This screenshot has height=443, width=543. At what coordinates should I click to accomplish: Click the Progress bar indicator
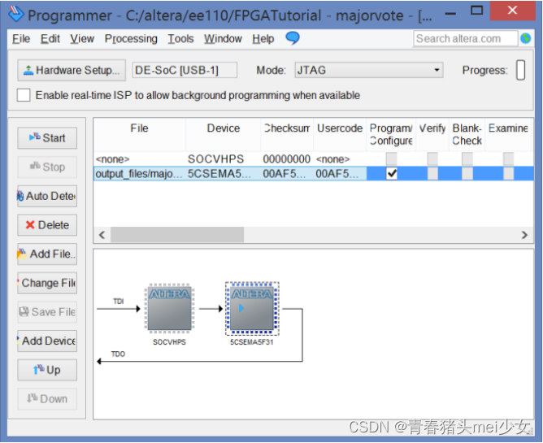pyautogui.click(x=520, y=71)
